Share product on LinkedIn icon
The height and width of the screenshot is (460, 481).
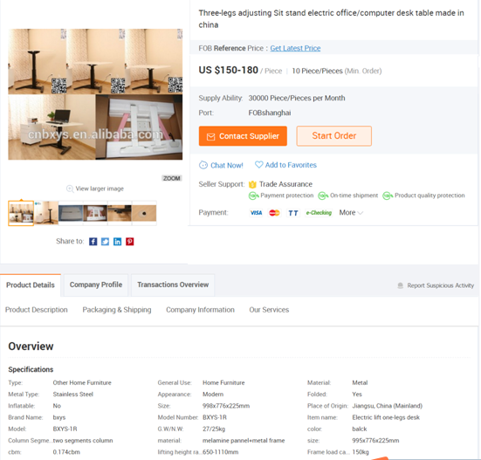pyautogui.click(x=118, y=242)
